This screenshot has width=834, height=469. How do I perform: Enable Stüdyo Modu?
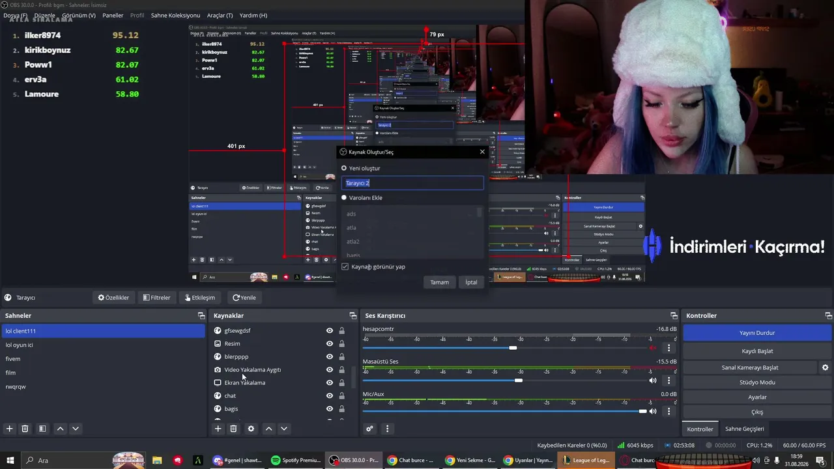coord(757,382)
